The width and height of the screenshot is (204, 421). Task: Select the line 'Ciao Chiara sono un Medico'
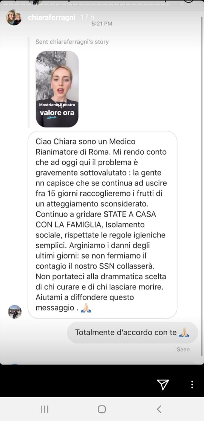coord(85,141)
